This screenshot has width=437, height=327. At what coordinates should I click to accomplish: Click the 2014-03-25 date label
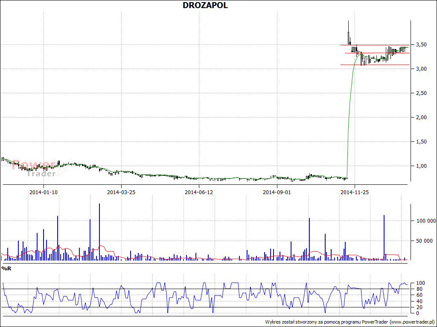tap(121, 192)
